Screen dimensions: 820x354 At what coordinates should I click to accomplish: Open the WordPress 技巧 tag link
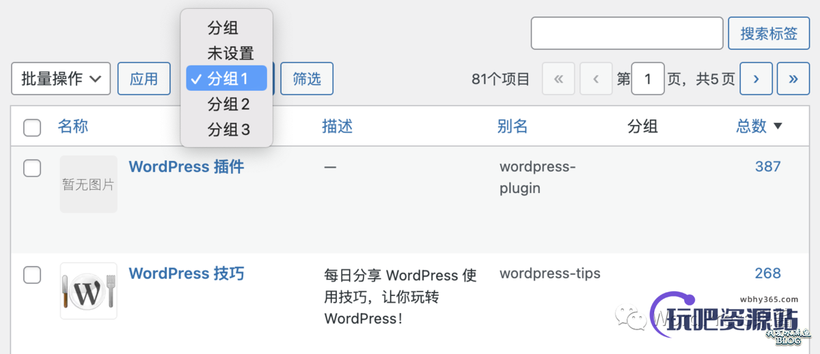(187, 274)
